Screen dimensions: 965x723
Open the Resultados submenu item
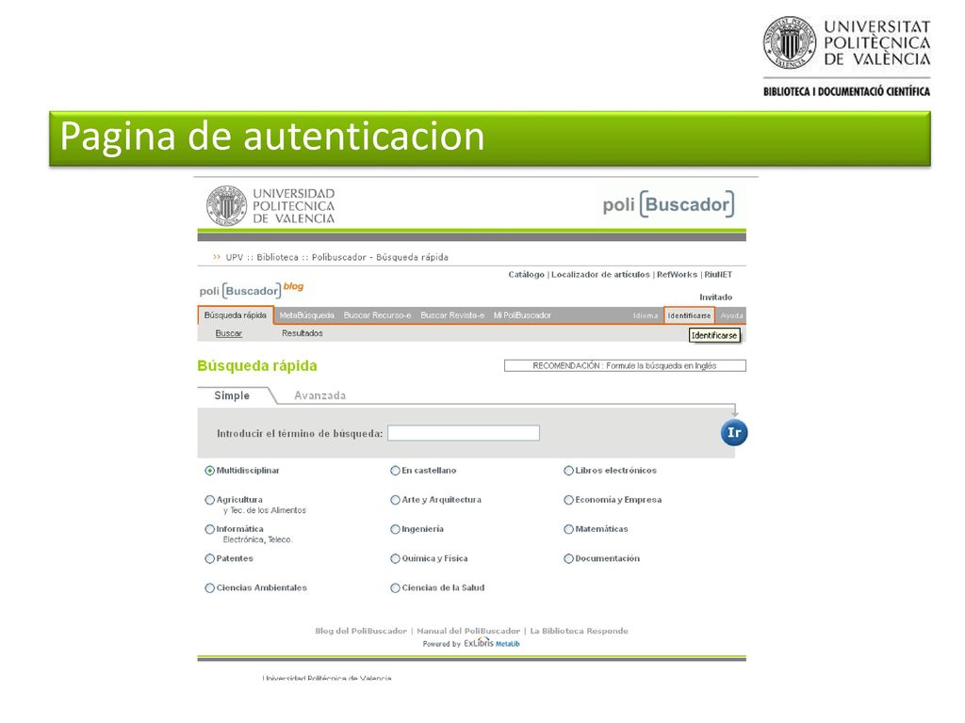[x=303, y=333]
